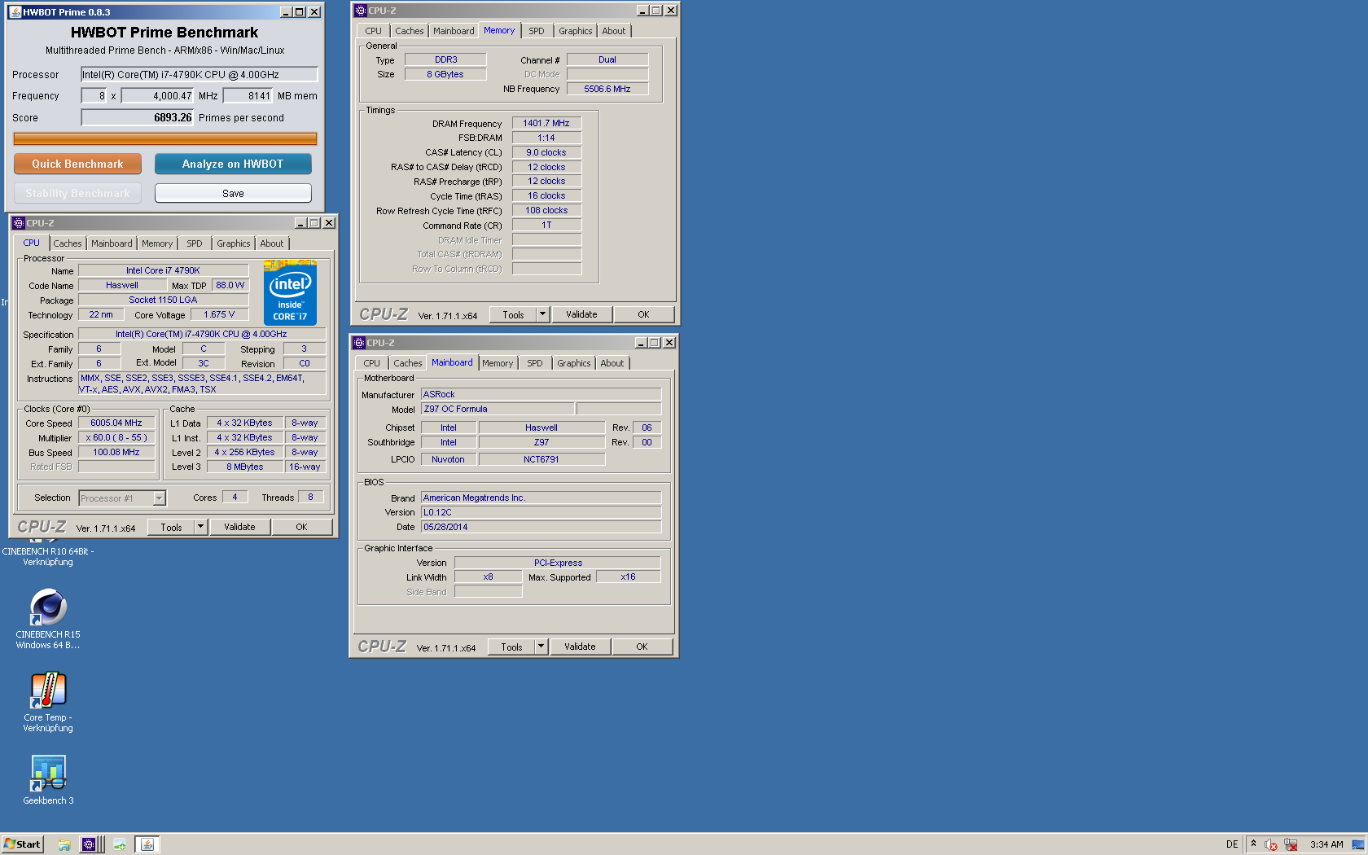Open the file explorer folder in taskbar

click(x=64, y=844)
